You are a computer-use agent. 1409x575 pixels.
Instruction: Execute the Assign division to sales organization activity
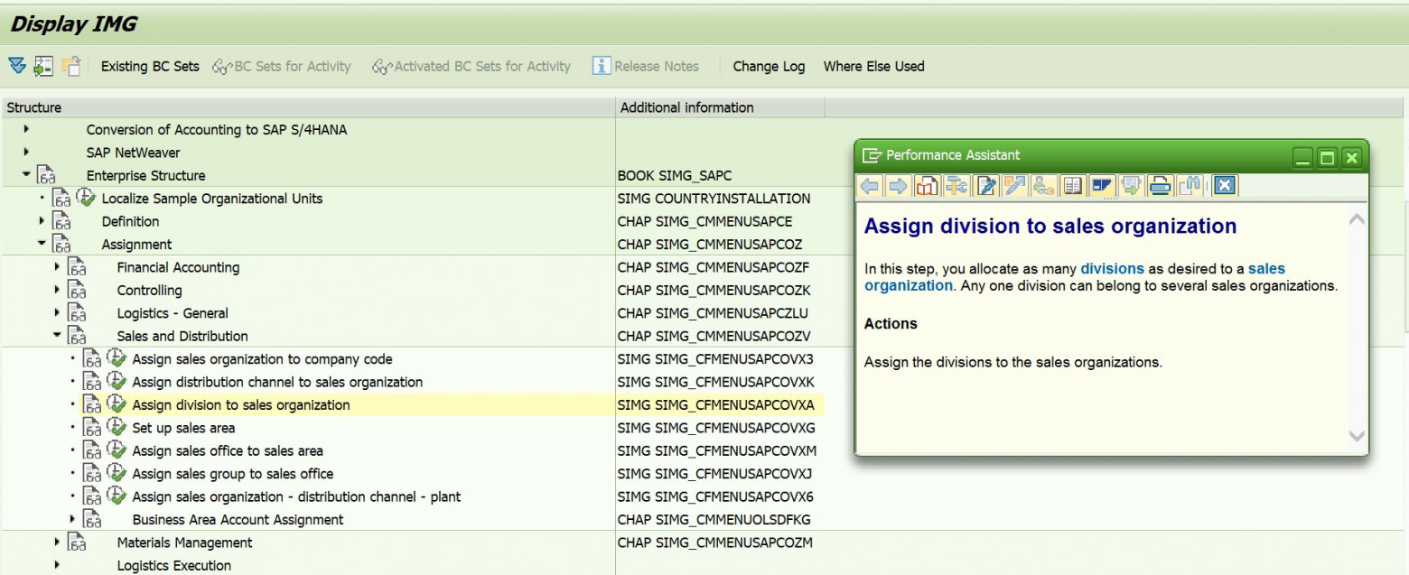(x=116, y=405)
